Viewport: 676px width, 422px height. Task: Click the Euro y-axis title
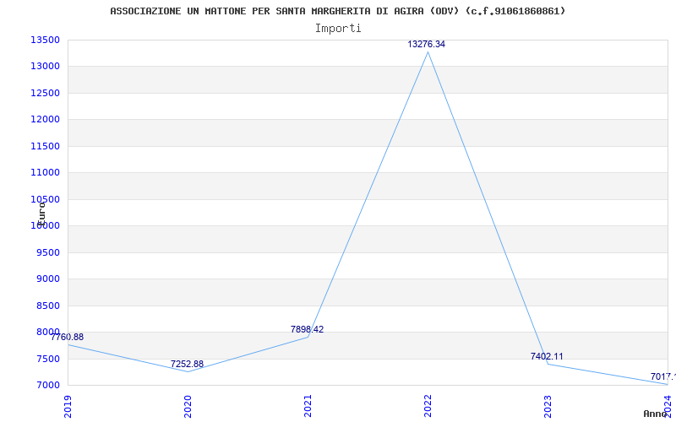pos(41,214)
